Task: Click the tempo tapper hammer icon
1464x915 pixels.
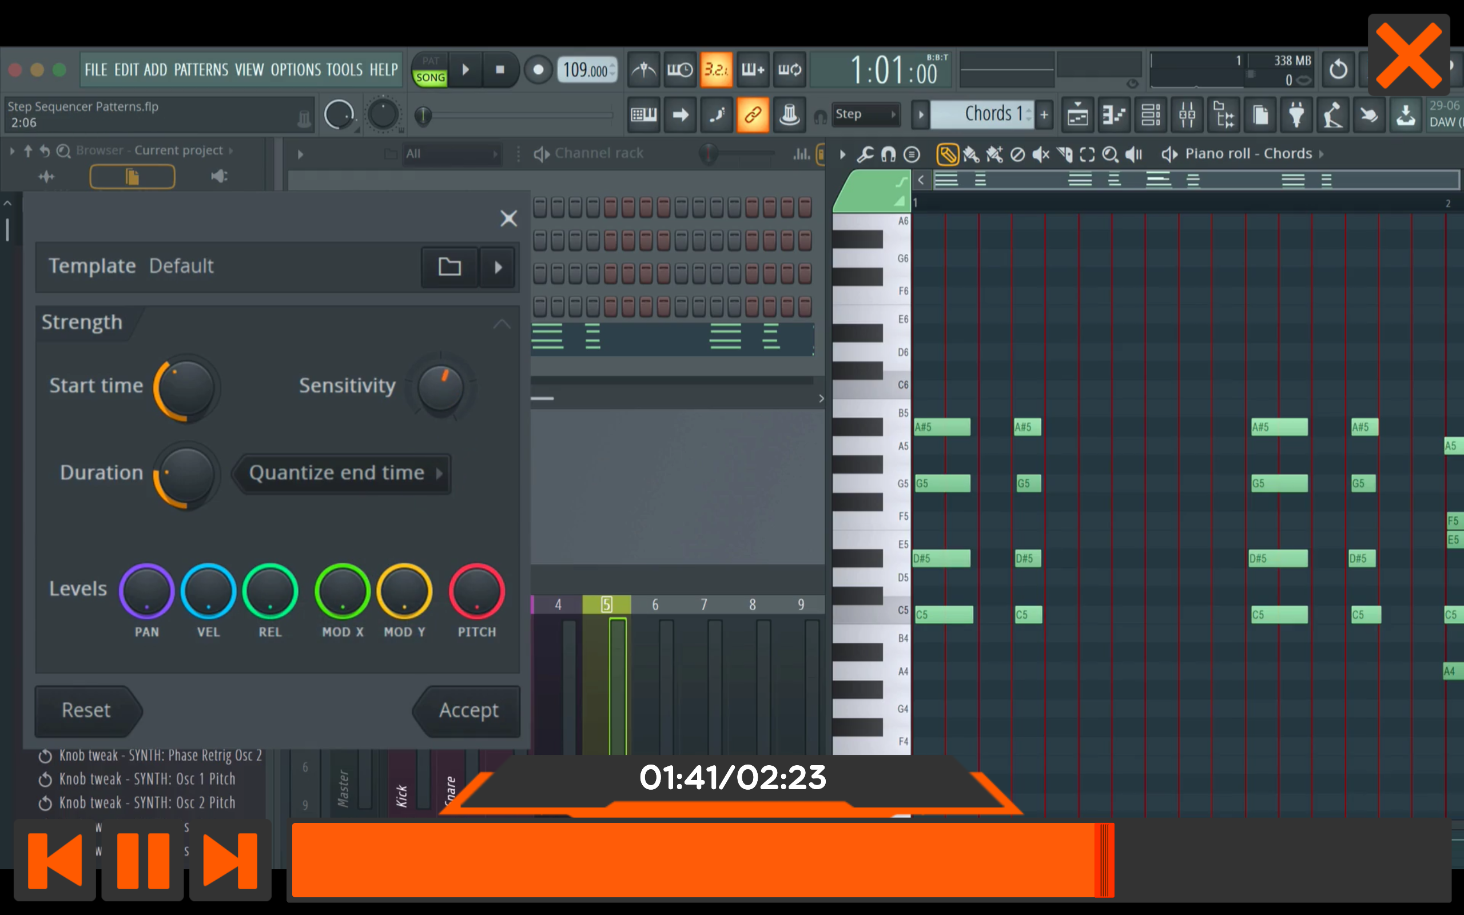Action: pos(1334,114)
